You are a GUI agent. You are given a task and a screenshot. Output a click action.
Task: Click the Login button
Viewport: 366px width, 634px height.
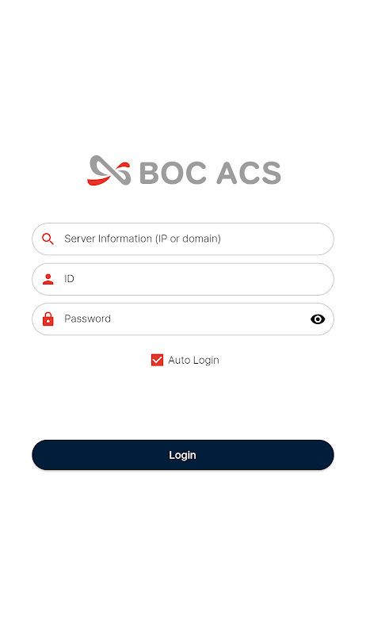pos(183,455)
